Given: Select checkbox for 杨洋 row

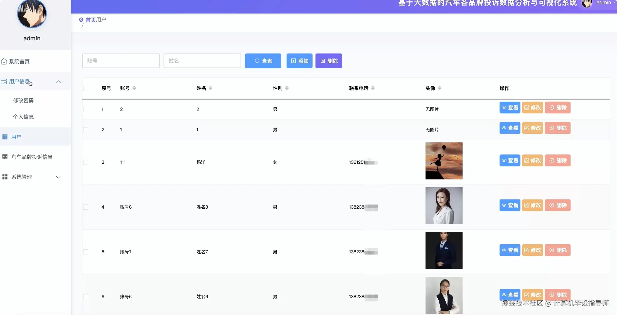Looking at the screenshot, I should [x=86, y=162].
